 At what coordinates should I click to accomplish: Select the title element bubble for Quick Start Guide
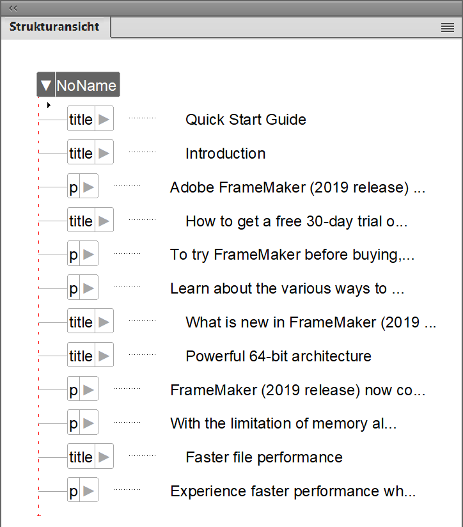[x=81, y=118]
